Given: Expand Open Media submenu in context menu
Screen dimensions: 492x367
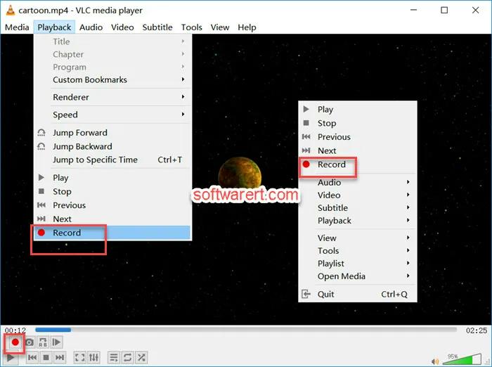Looking at the screenshot, I should coord(358,276).
